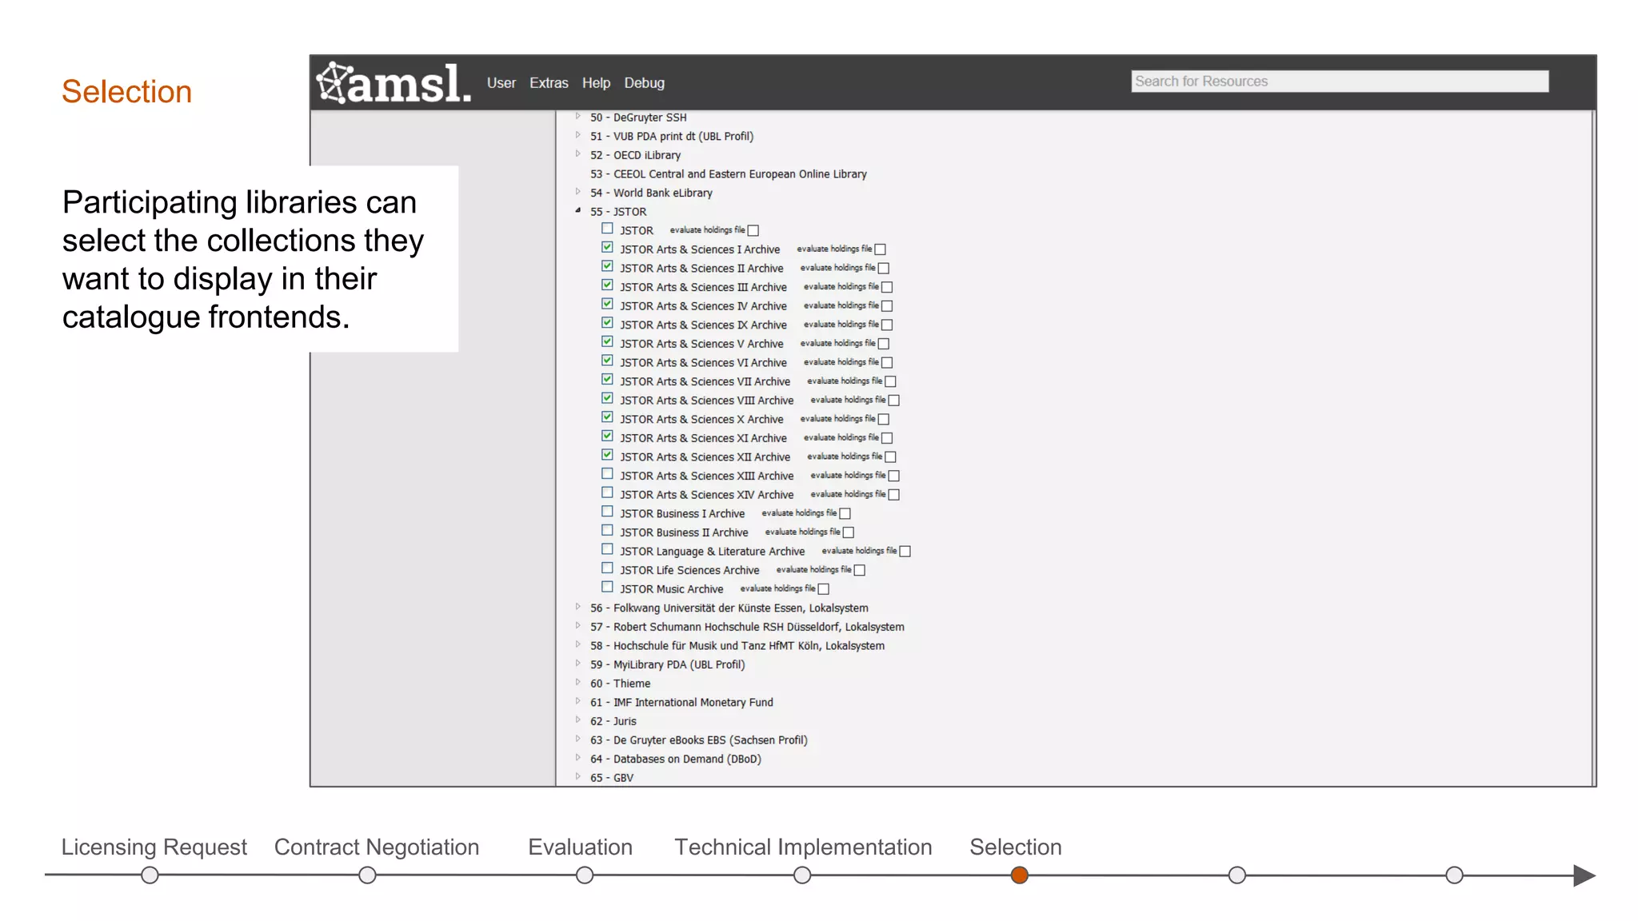Enable evaluate holdings file for JSTOR

tap(753, 230)
